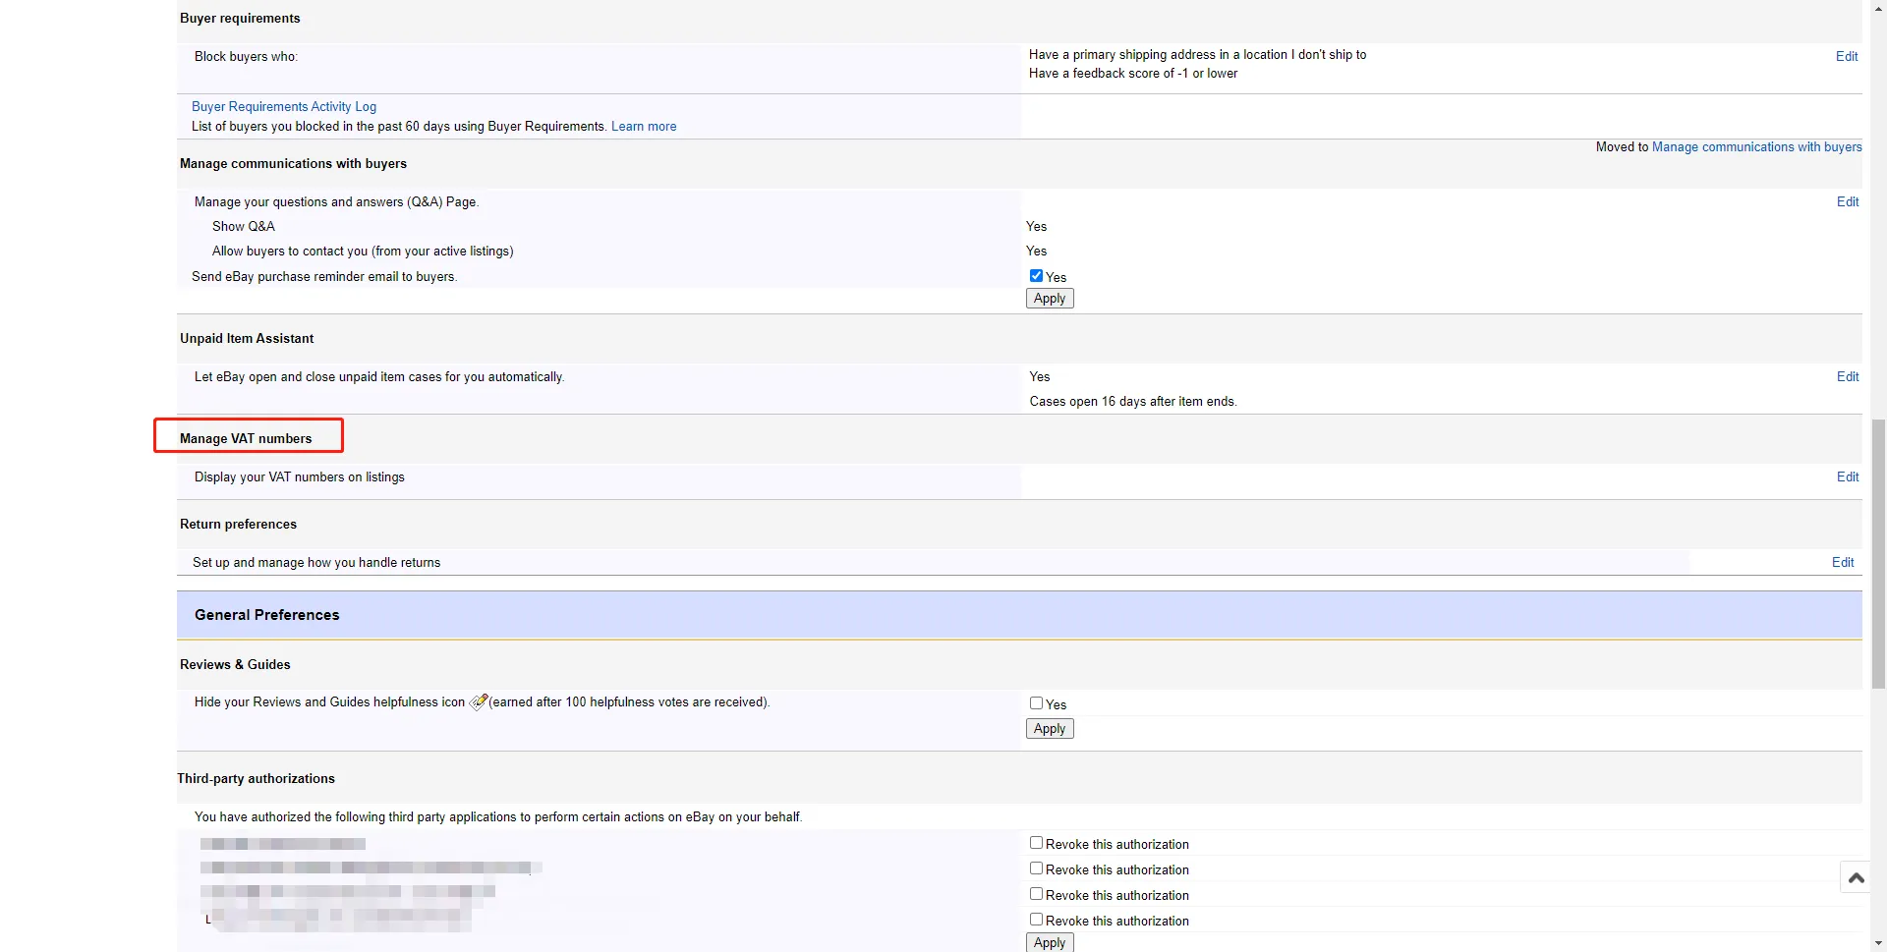Apply the purchase reminder email setting
This screenshot has width=1887, height=952.
1049,299
